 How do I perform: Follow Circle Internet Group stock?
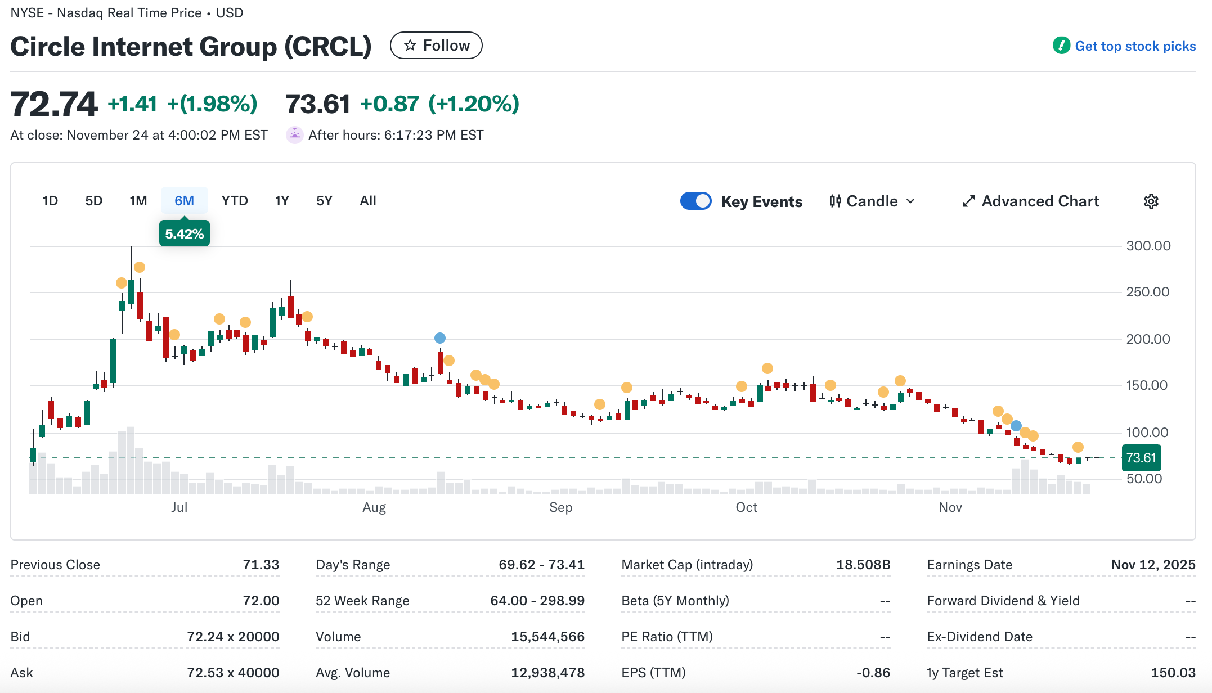tap(436, 46)
